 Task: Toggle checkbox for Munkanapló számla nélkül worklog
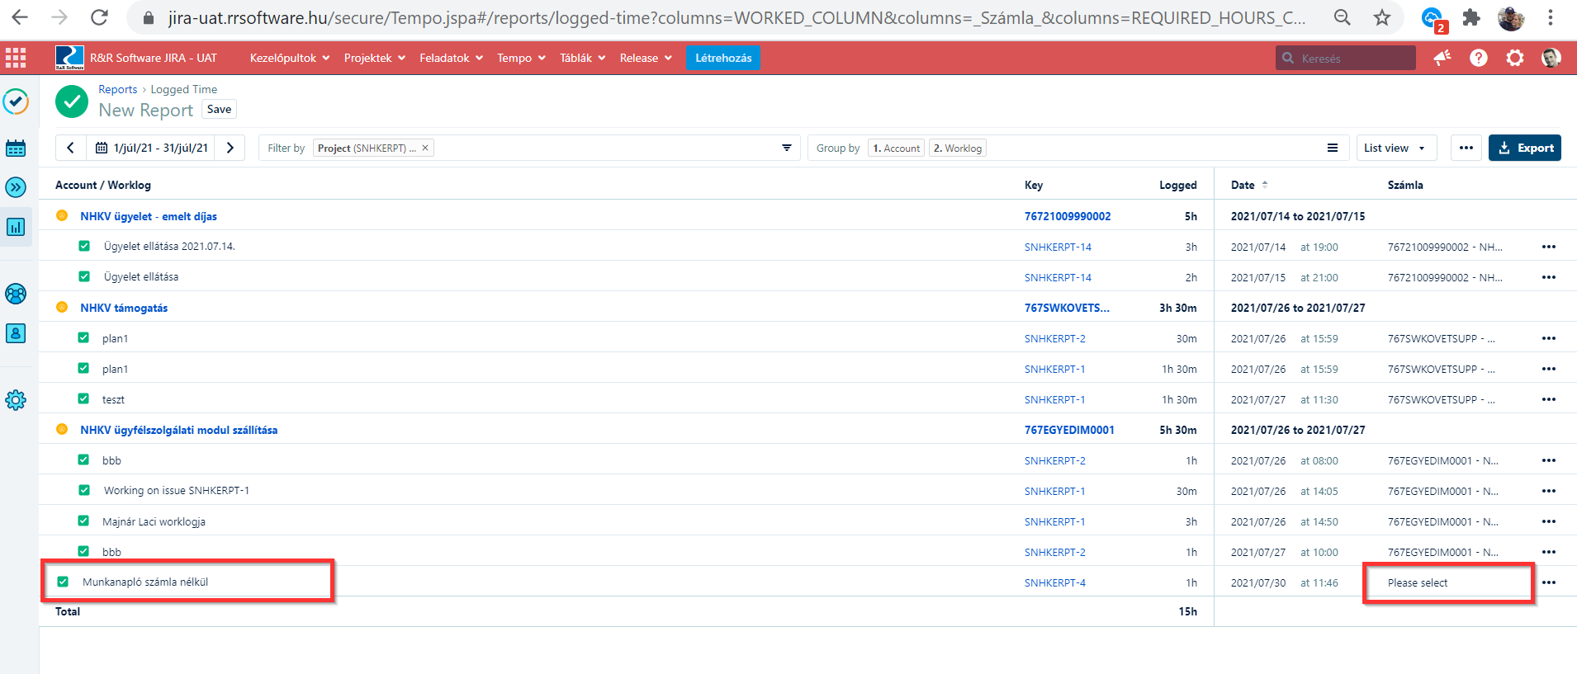click(x=63, y=582)
